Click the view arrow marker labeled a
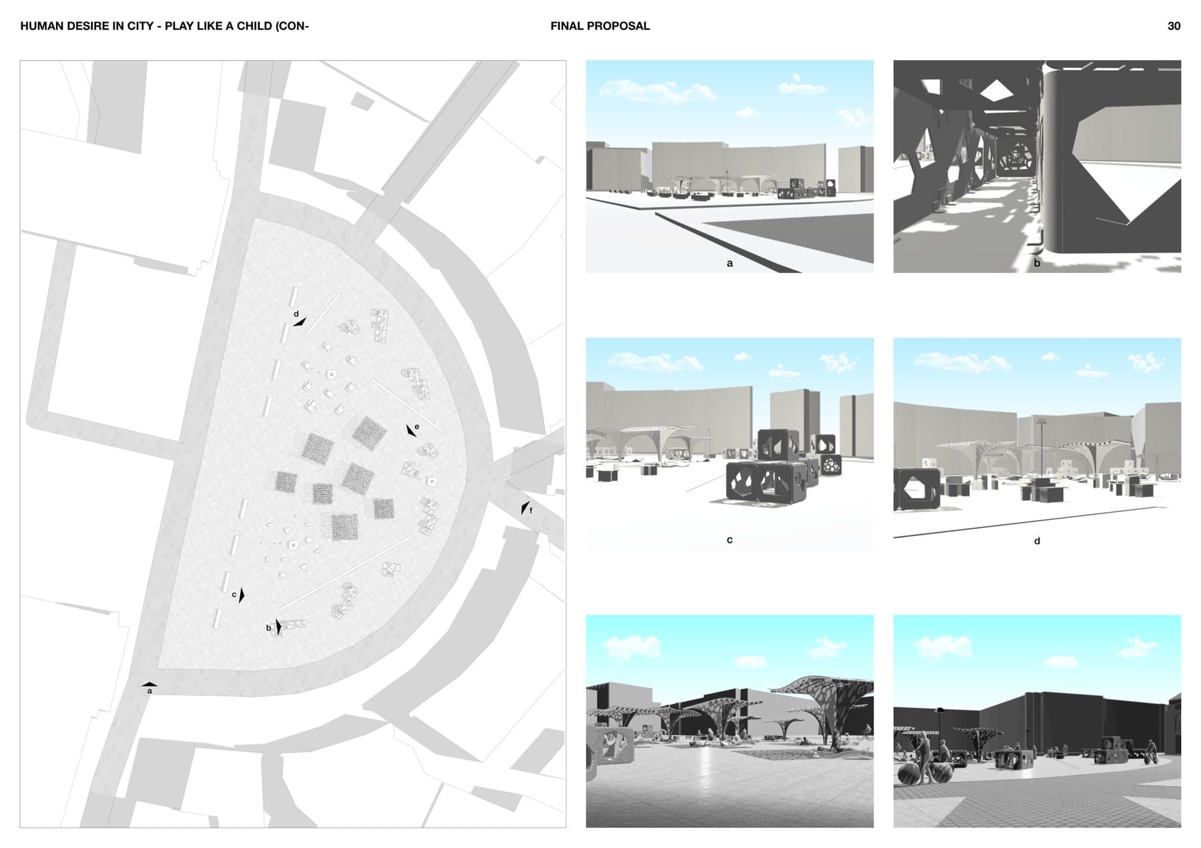 149,684
